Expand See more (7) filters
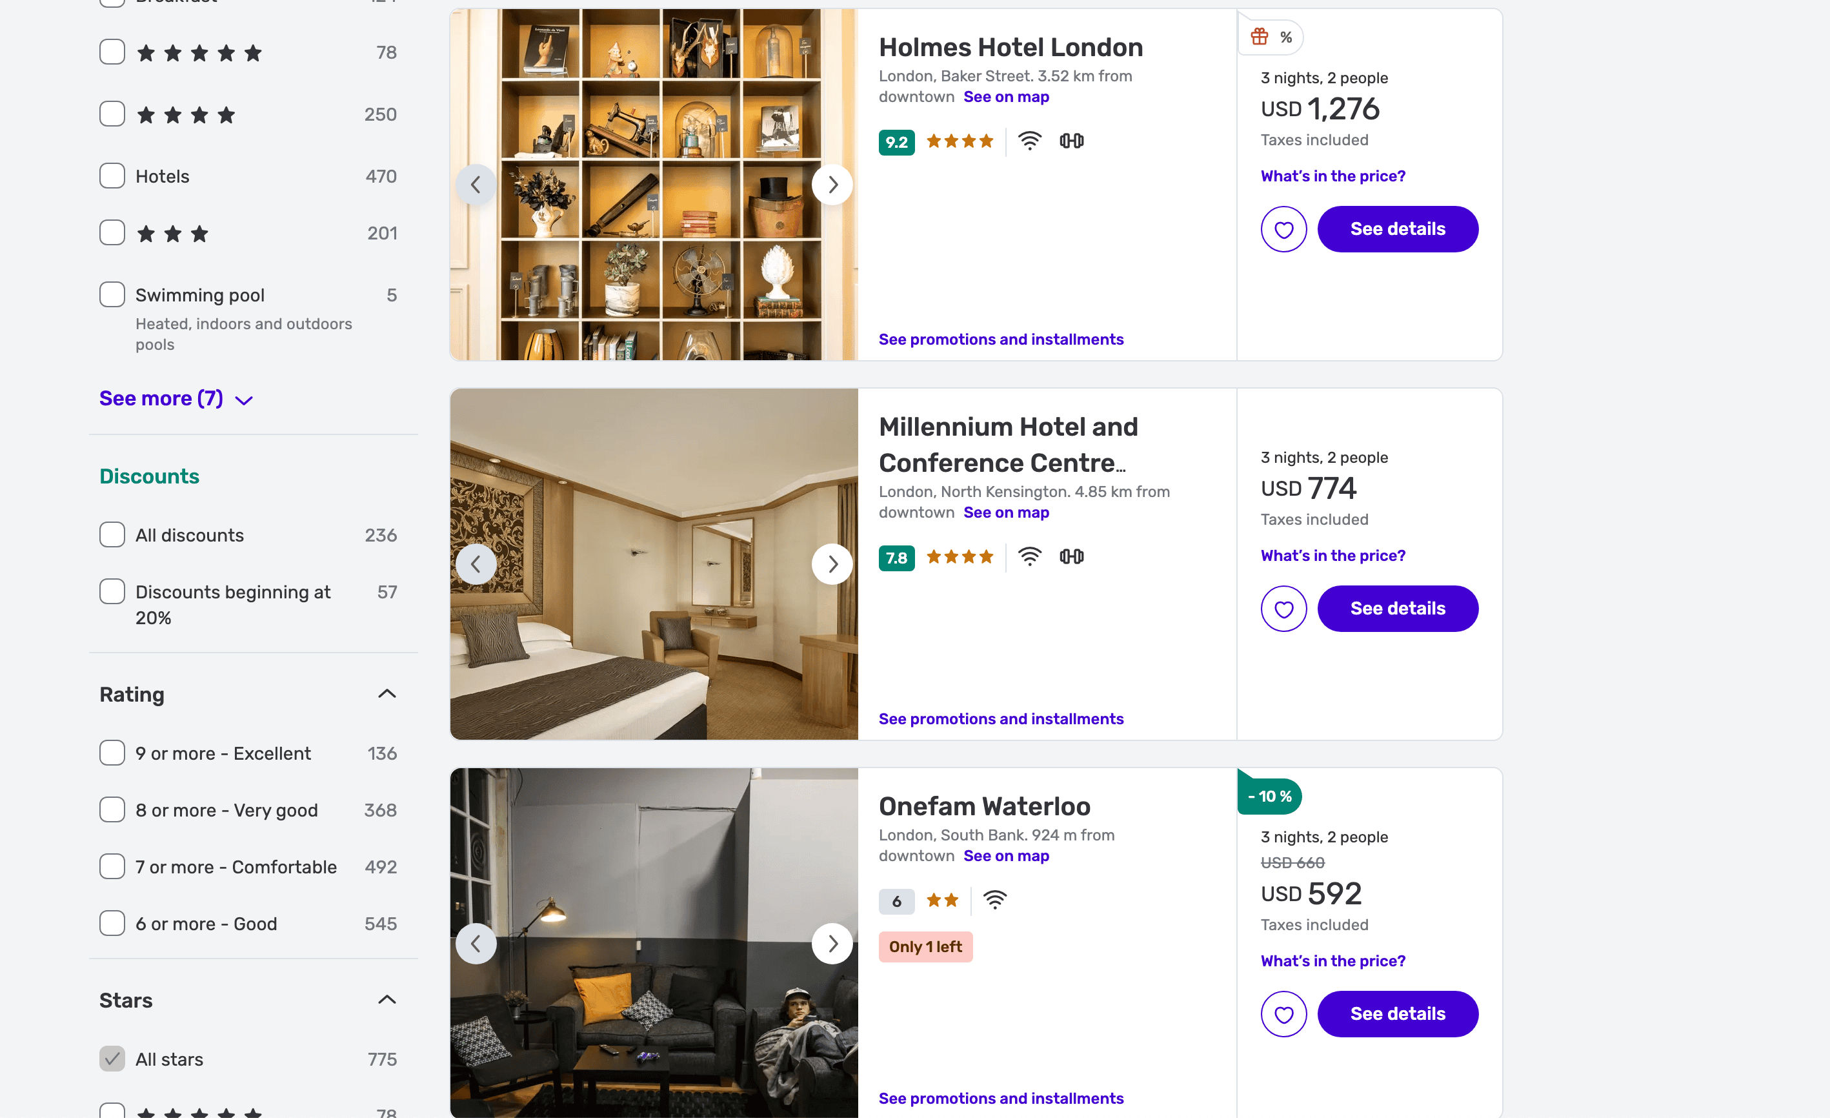This screenshot has width=1830, height=1118. pyautogui.click(x=176, y=399)
